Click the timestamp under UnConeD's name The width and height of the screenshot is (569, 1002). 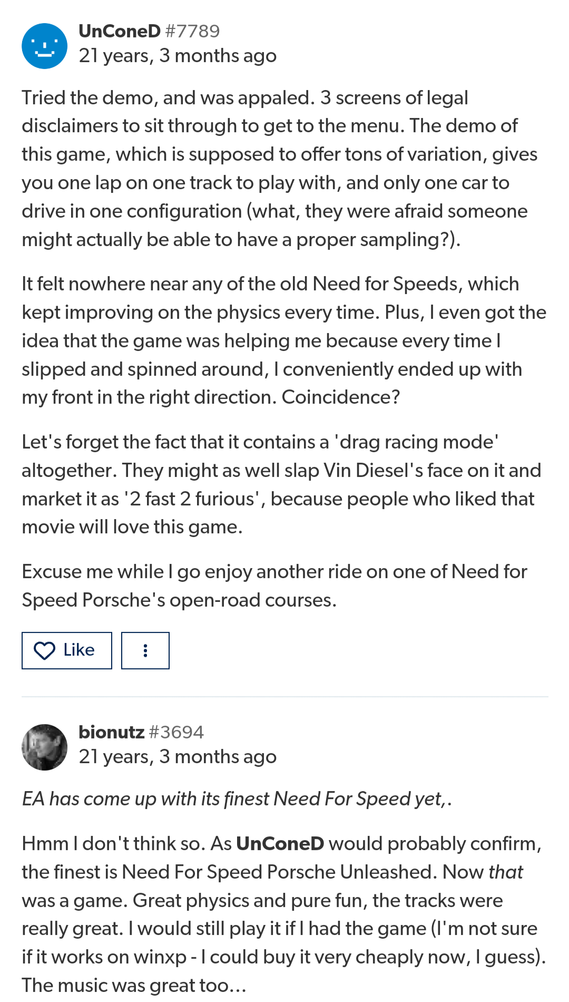(x=177, y=56)
